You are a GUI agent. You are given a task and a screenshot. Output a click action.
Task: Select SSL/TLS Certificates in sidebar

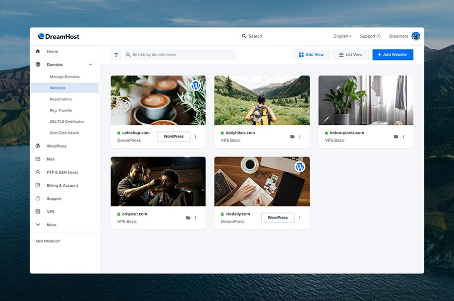click(x=67, y=122)
